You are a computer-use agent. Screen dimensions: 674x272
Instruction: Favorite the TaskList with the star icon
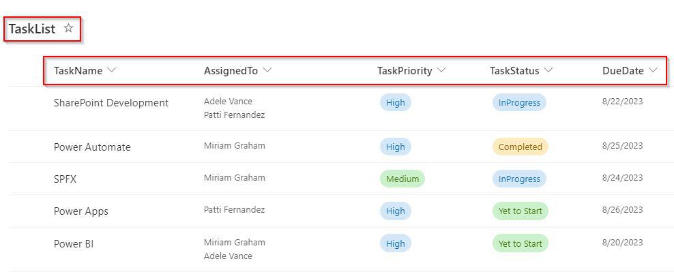[68, 29]
